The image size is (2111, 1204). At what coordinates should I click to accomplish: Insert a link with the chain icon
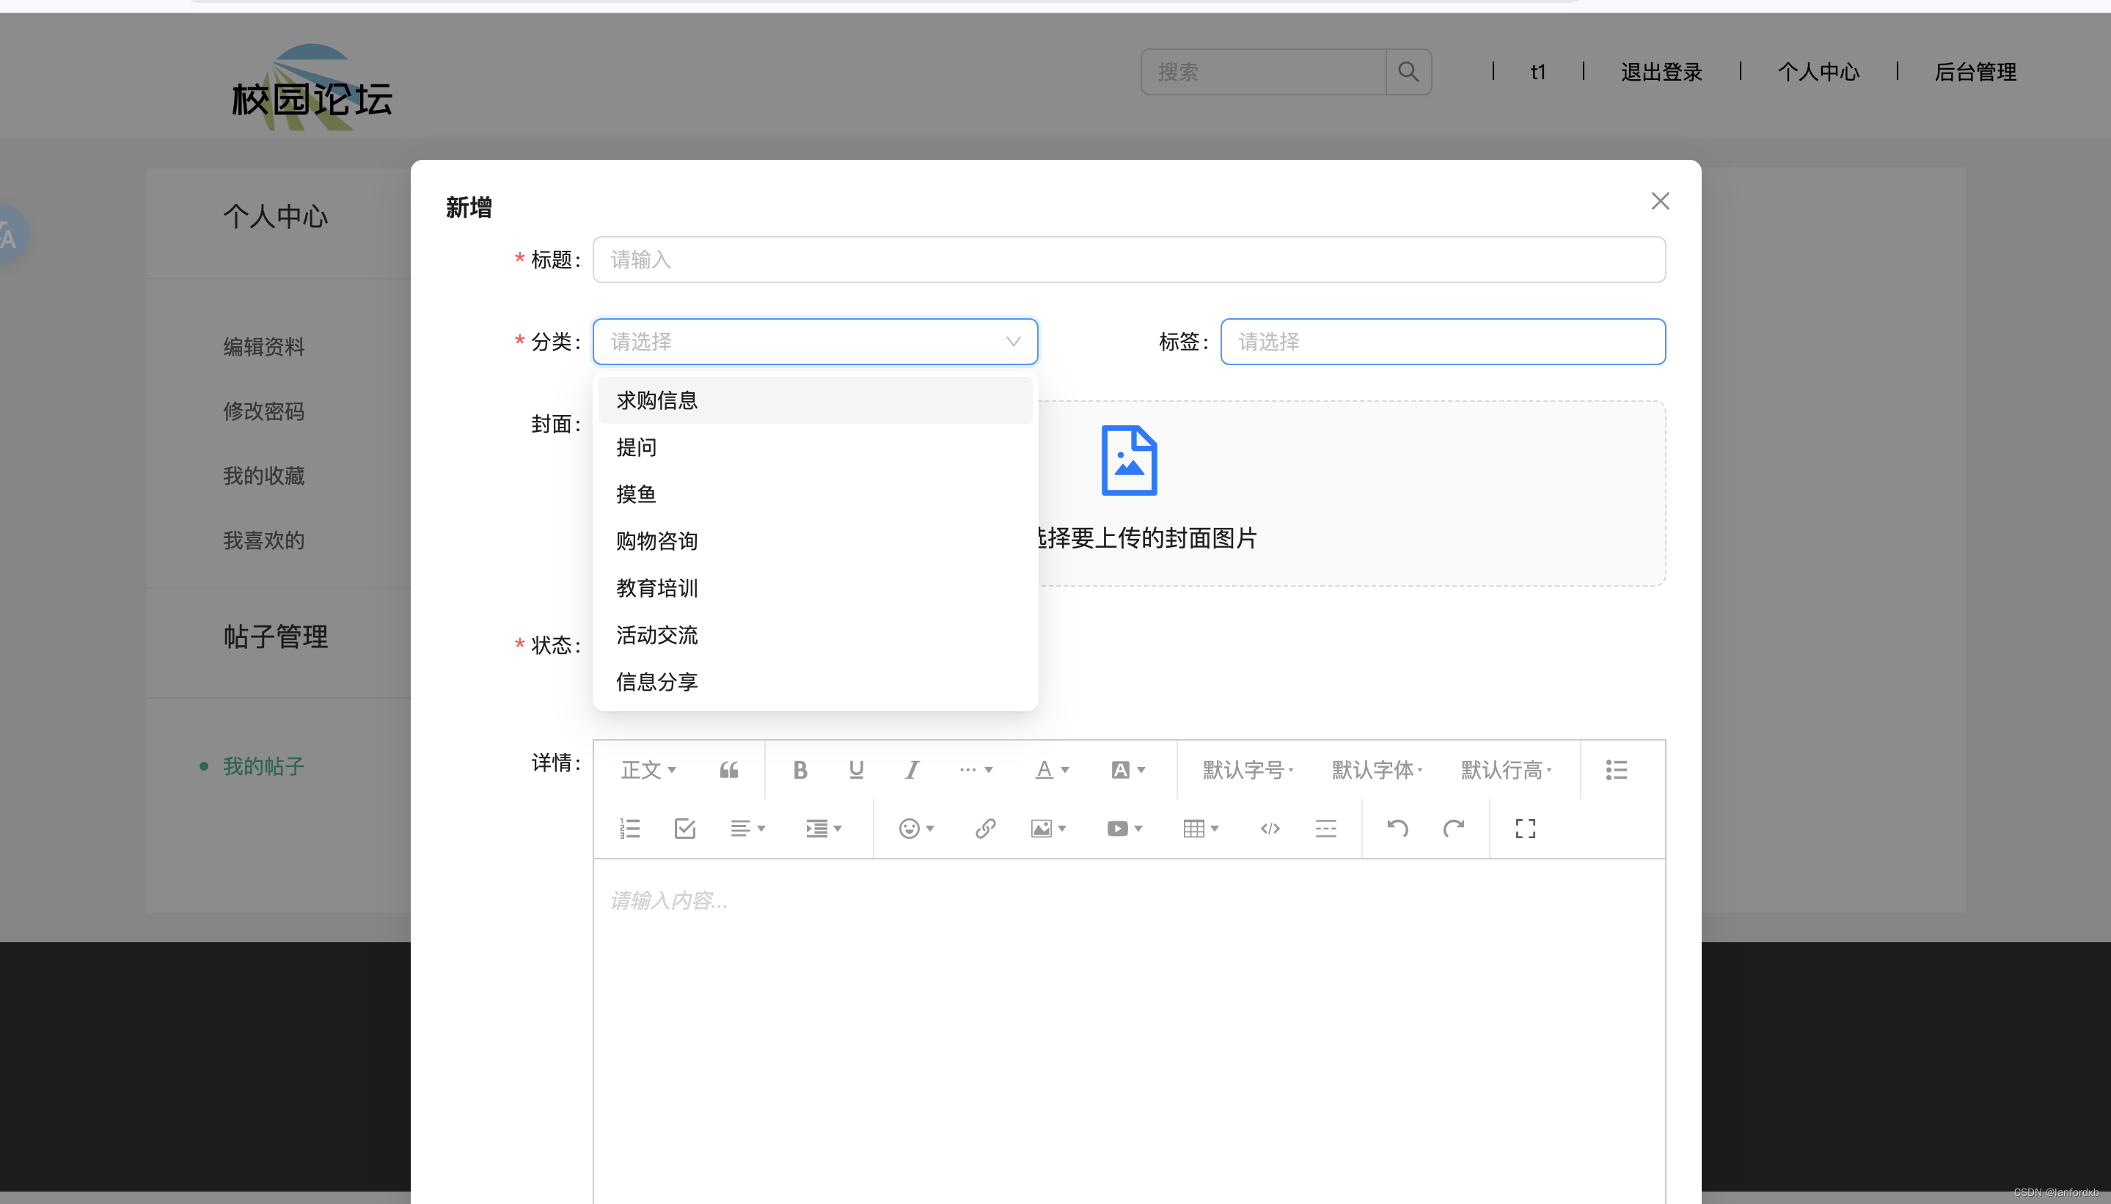(x=984, y=829)
